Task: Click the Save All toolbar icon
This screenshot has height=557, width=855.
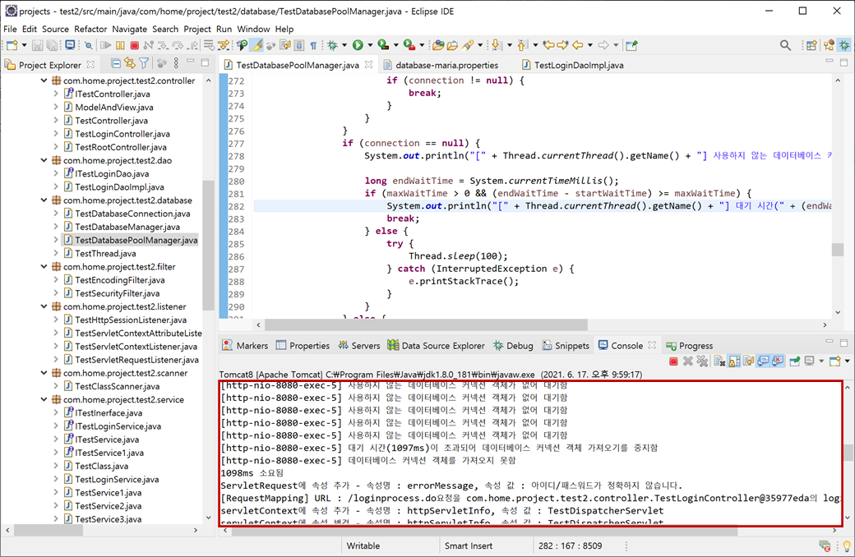Action: click(52, 45)
